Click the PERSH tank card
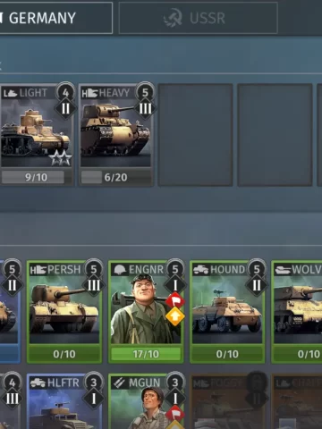Viewport: 322px width, 429px height. click(x=64, y=312)
